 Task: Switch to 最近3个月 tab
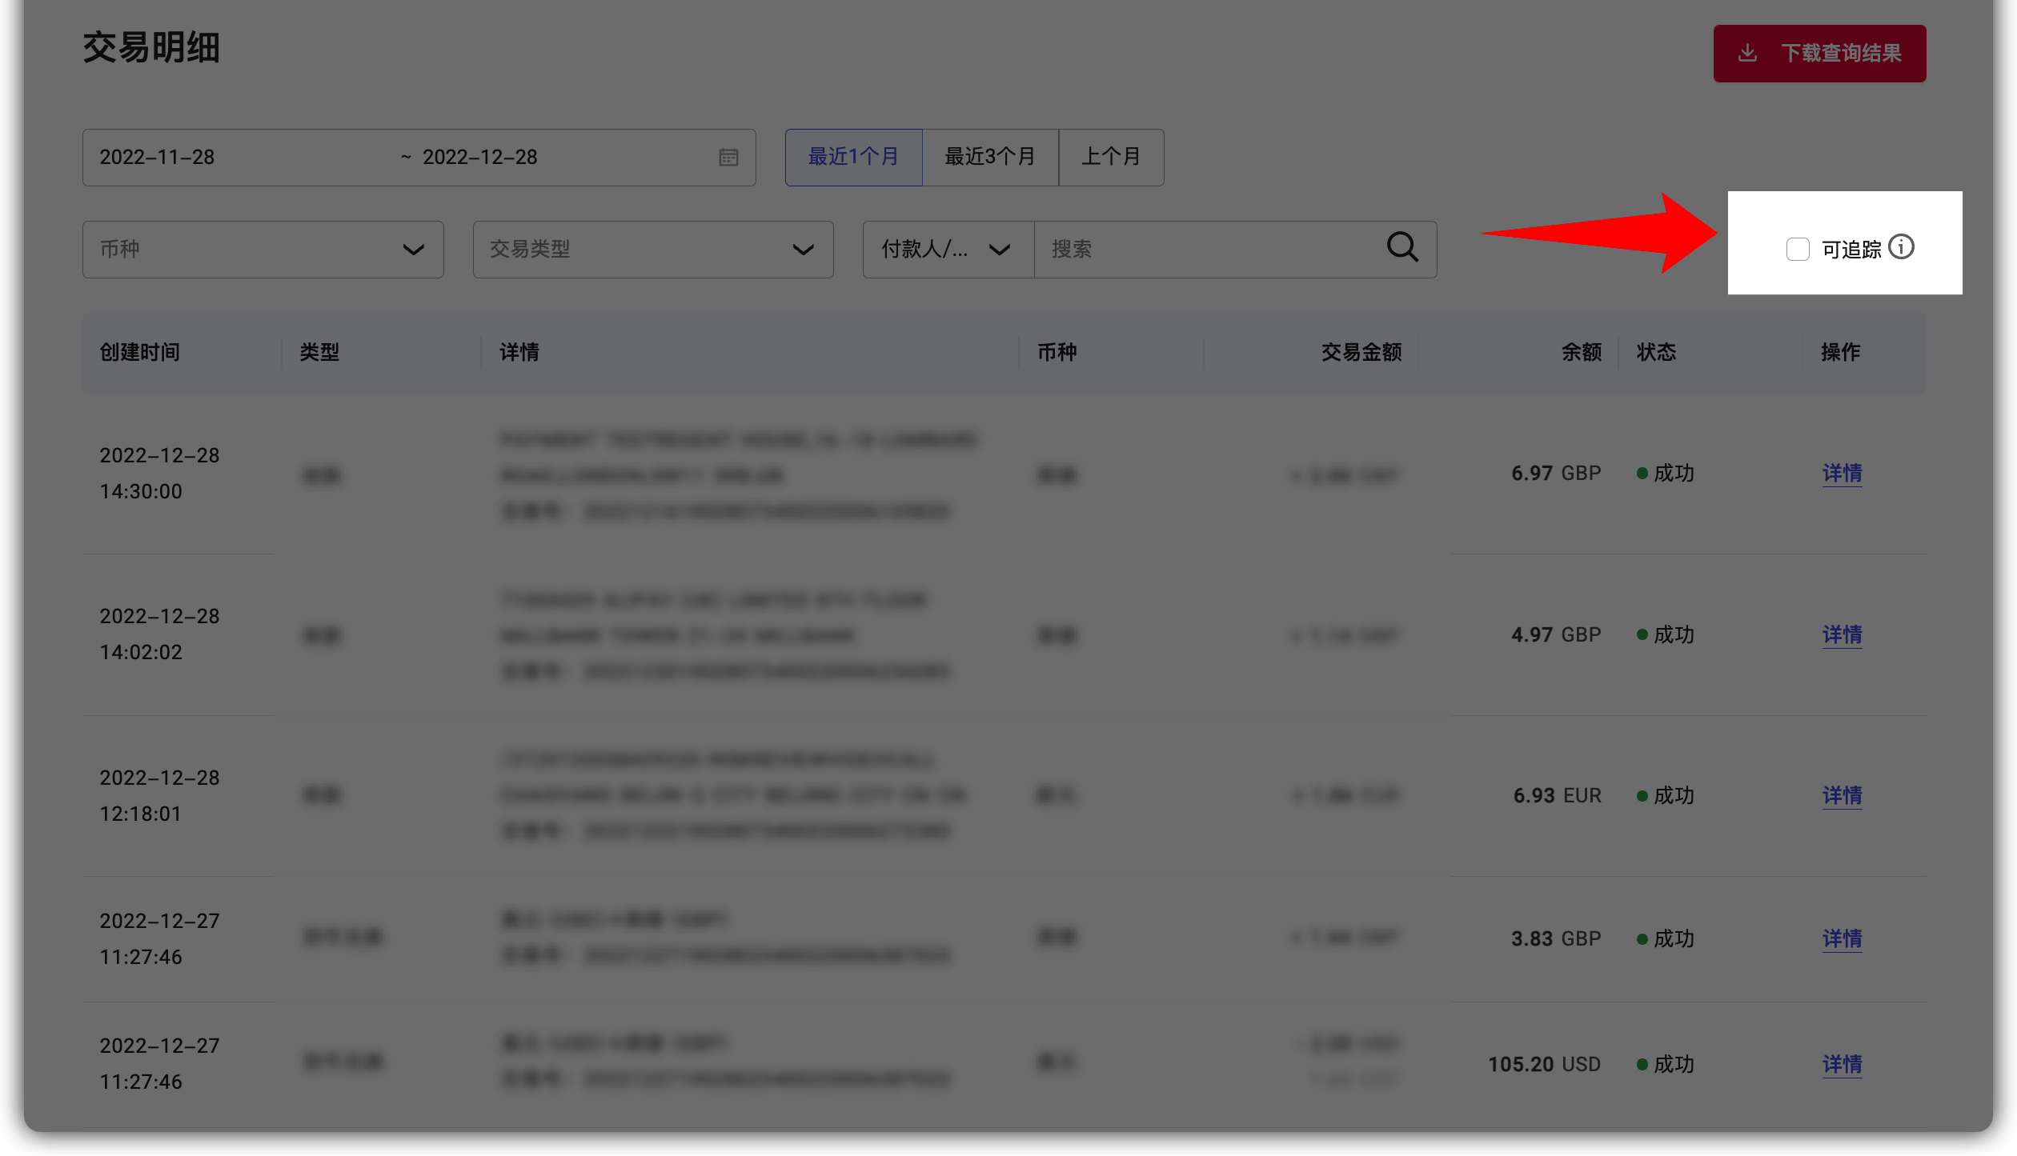(x=990, y=157)
